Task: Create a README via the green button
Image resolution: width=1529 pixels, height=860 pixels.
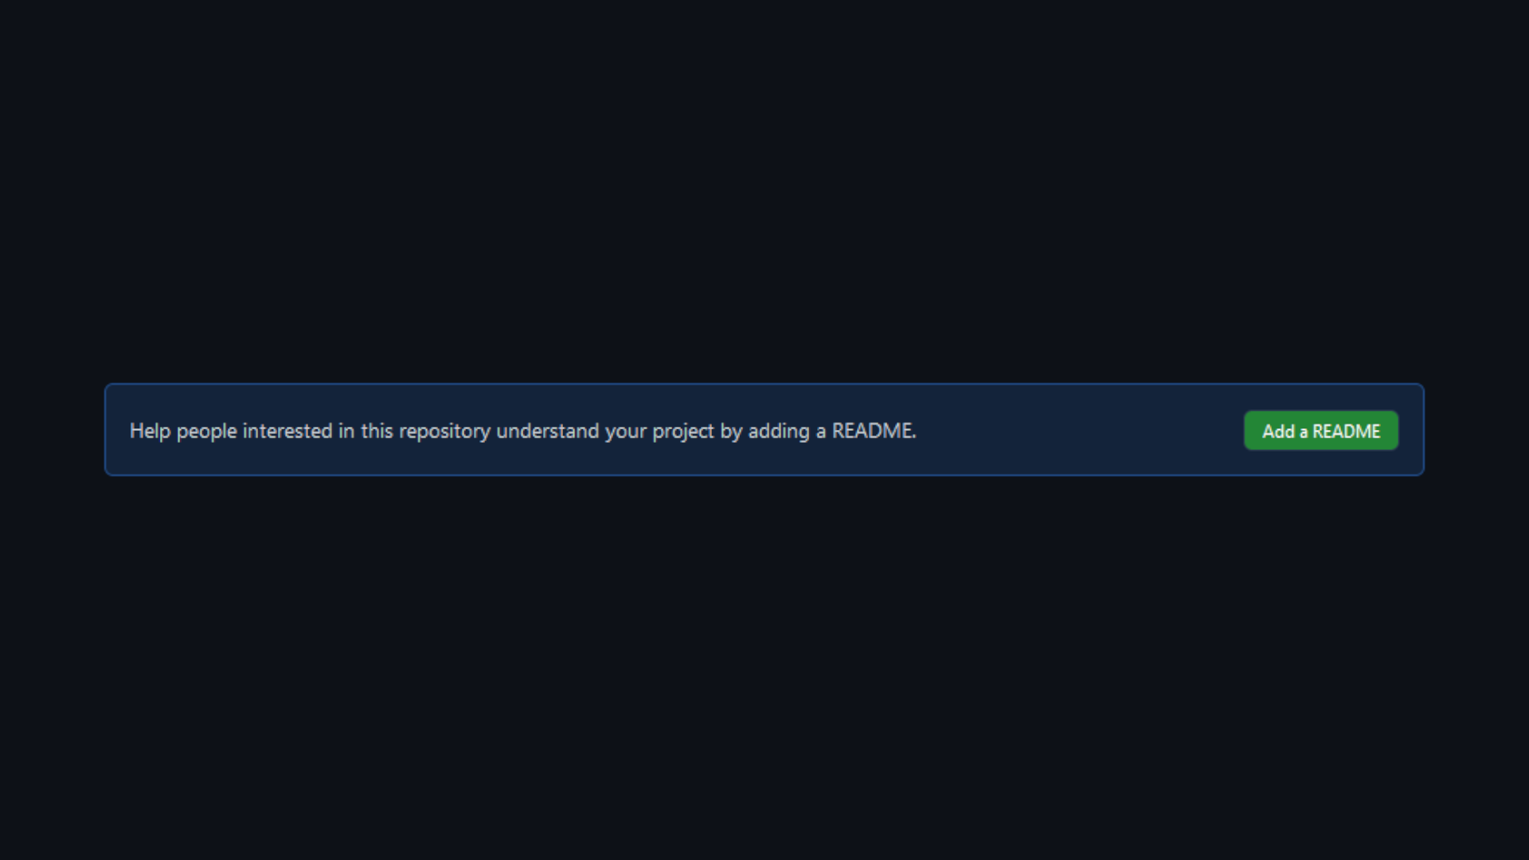Action: 1320,431
